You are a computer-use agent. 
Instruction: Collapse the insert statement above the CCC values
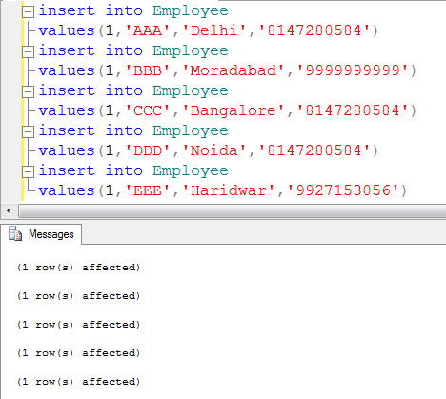click(x=28, y=91)
